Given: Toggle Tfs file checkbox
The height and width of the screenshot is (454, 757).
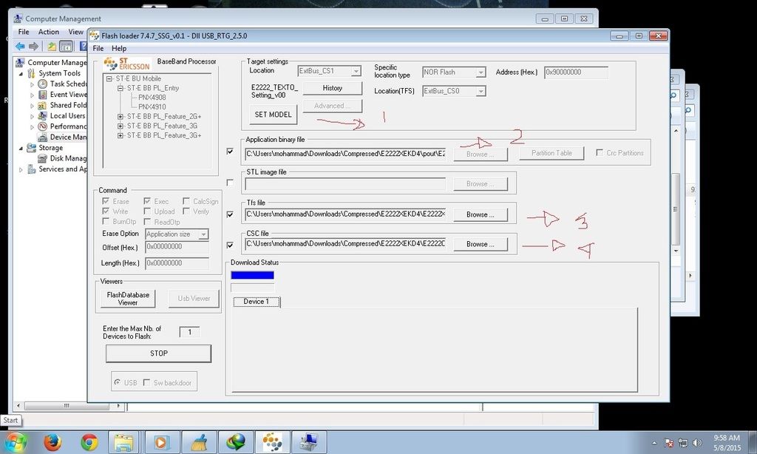Looking at the screenshot, I should (230, 214).
